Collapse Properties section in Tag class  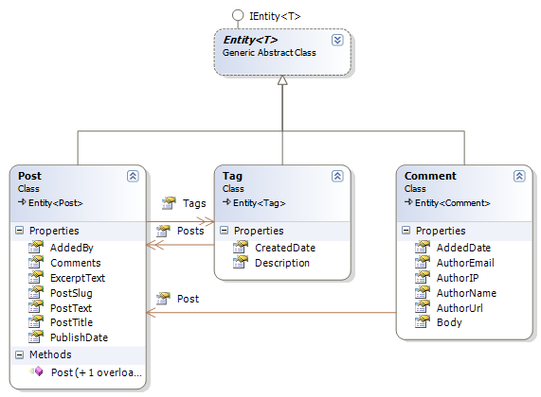pyautogui.click(x=225, y=231)
